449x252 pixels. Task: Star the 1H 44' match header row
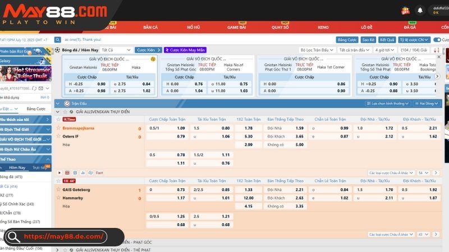coord(59,181)
